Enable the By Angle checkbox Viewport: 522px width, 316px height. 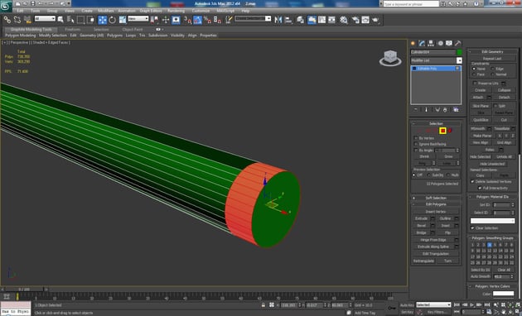(x=416, y=151)
